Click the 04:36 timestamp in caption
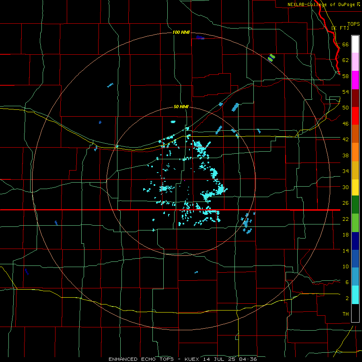Viewport: 362px width, 362px height. 248,359
